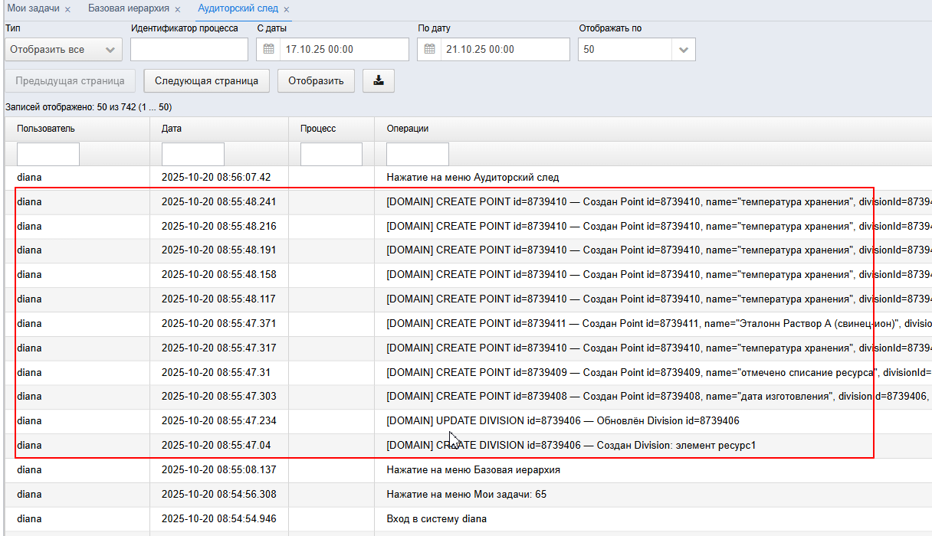
Task: Click the Дата column filter box
Action: [x=193, y=154]
